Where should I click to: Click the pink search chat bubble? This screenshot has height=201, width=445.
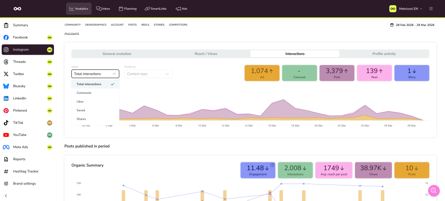(433, 191)
